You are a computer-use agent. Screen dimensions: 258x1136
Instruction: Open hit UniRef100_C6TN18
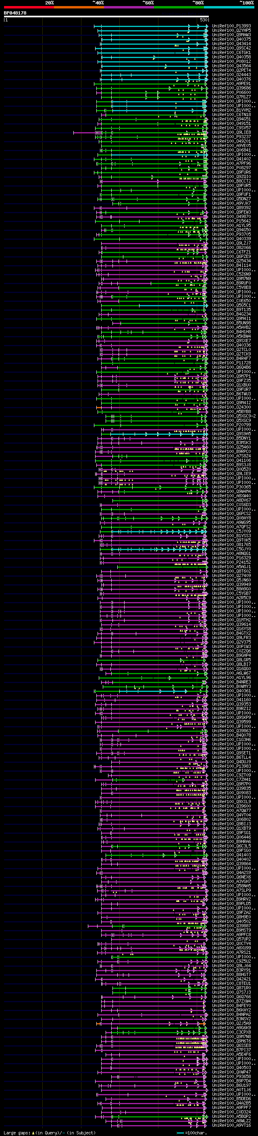coord(231,115)
